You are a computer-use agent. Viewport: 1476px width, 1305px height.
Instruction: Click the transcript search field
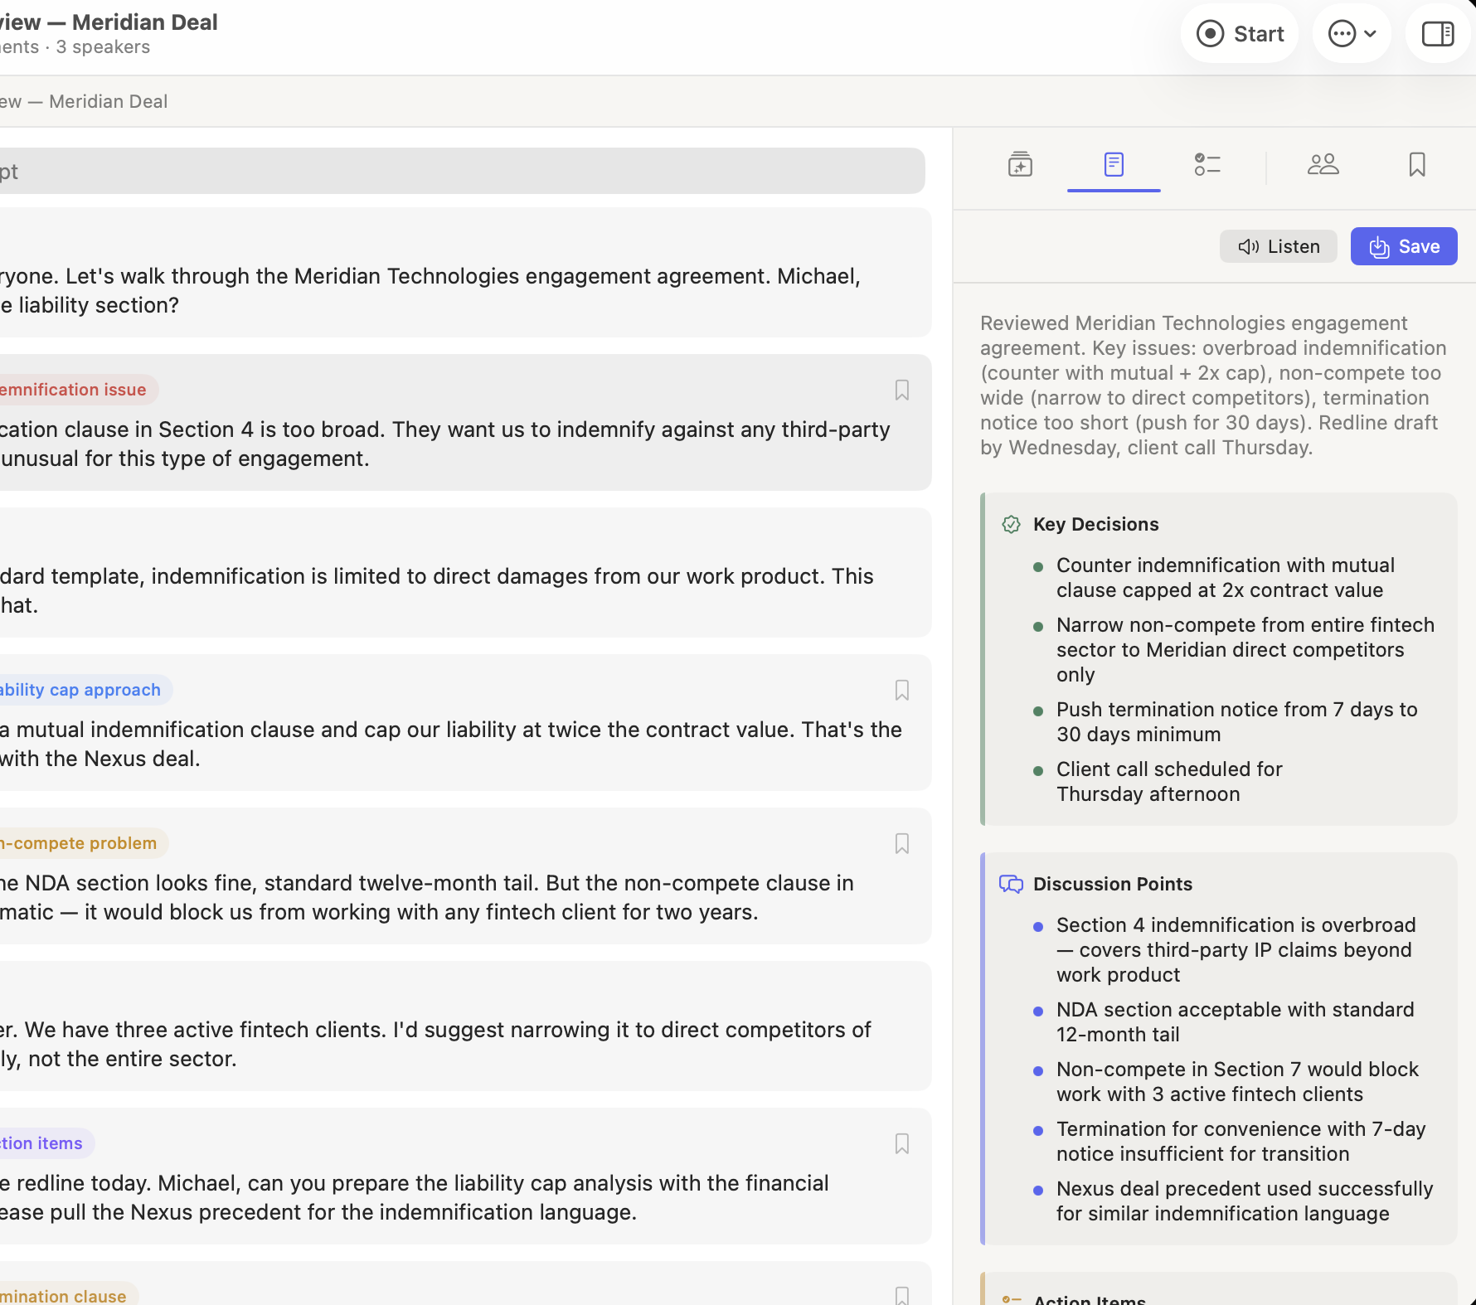(x=461, y=171)
